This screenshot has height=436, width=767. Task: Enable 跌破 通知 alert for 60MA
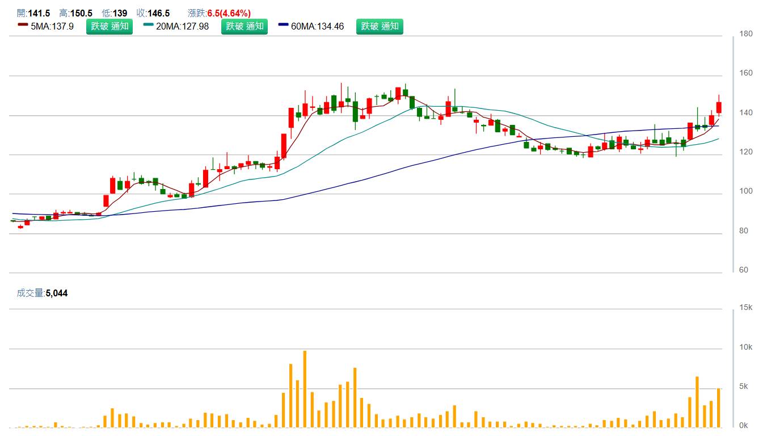[x=380, y=26]
